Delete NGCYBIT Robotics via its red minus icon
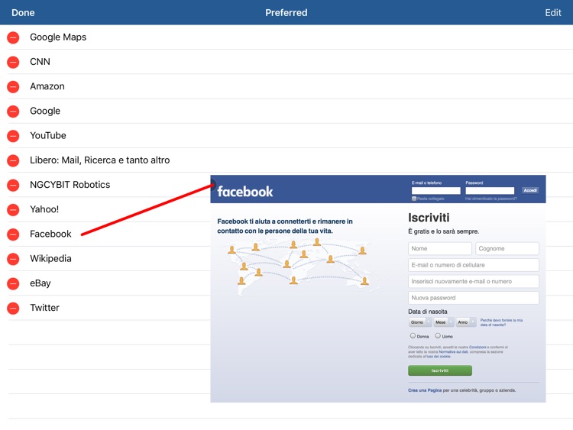 [x=13, y=185]
